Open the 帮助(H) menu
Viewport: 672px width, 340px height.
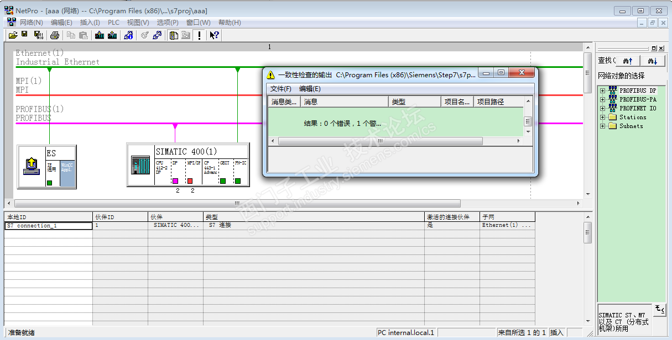coord(230,23)
